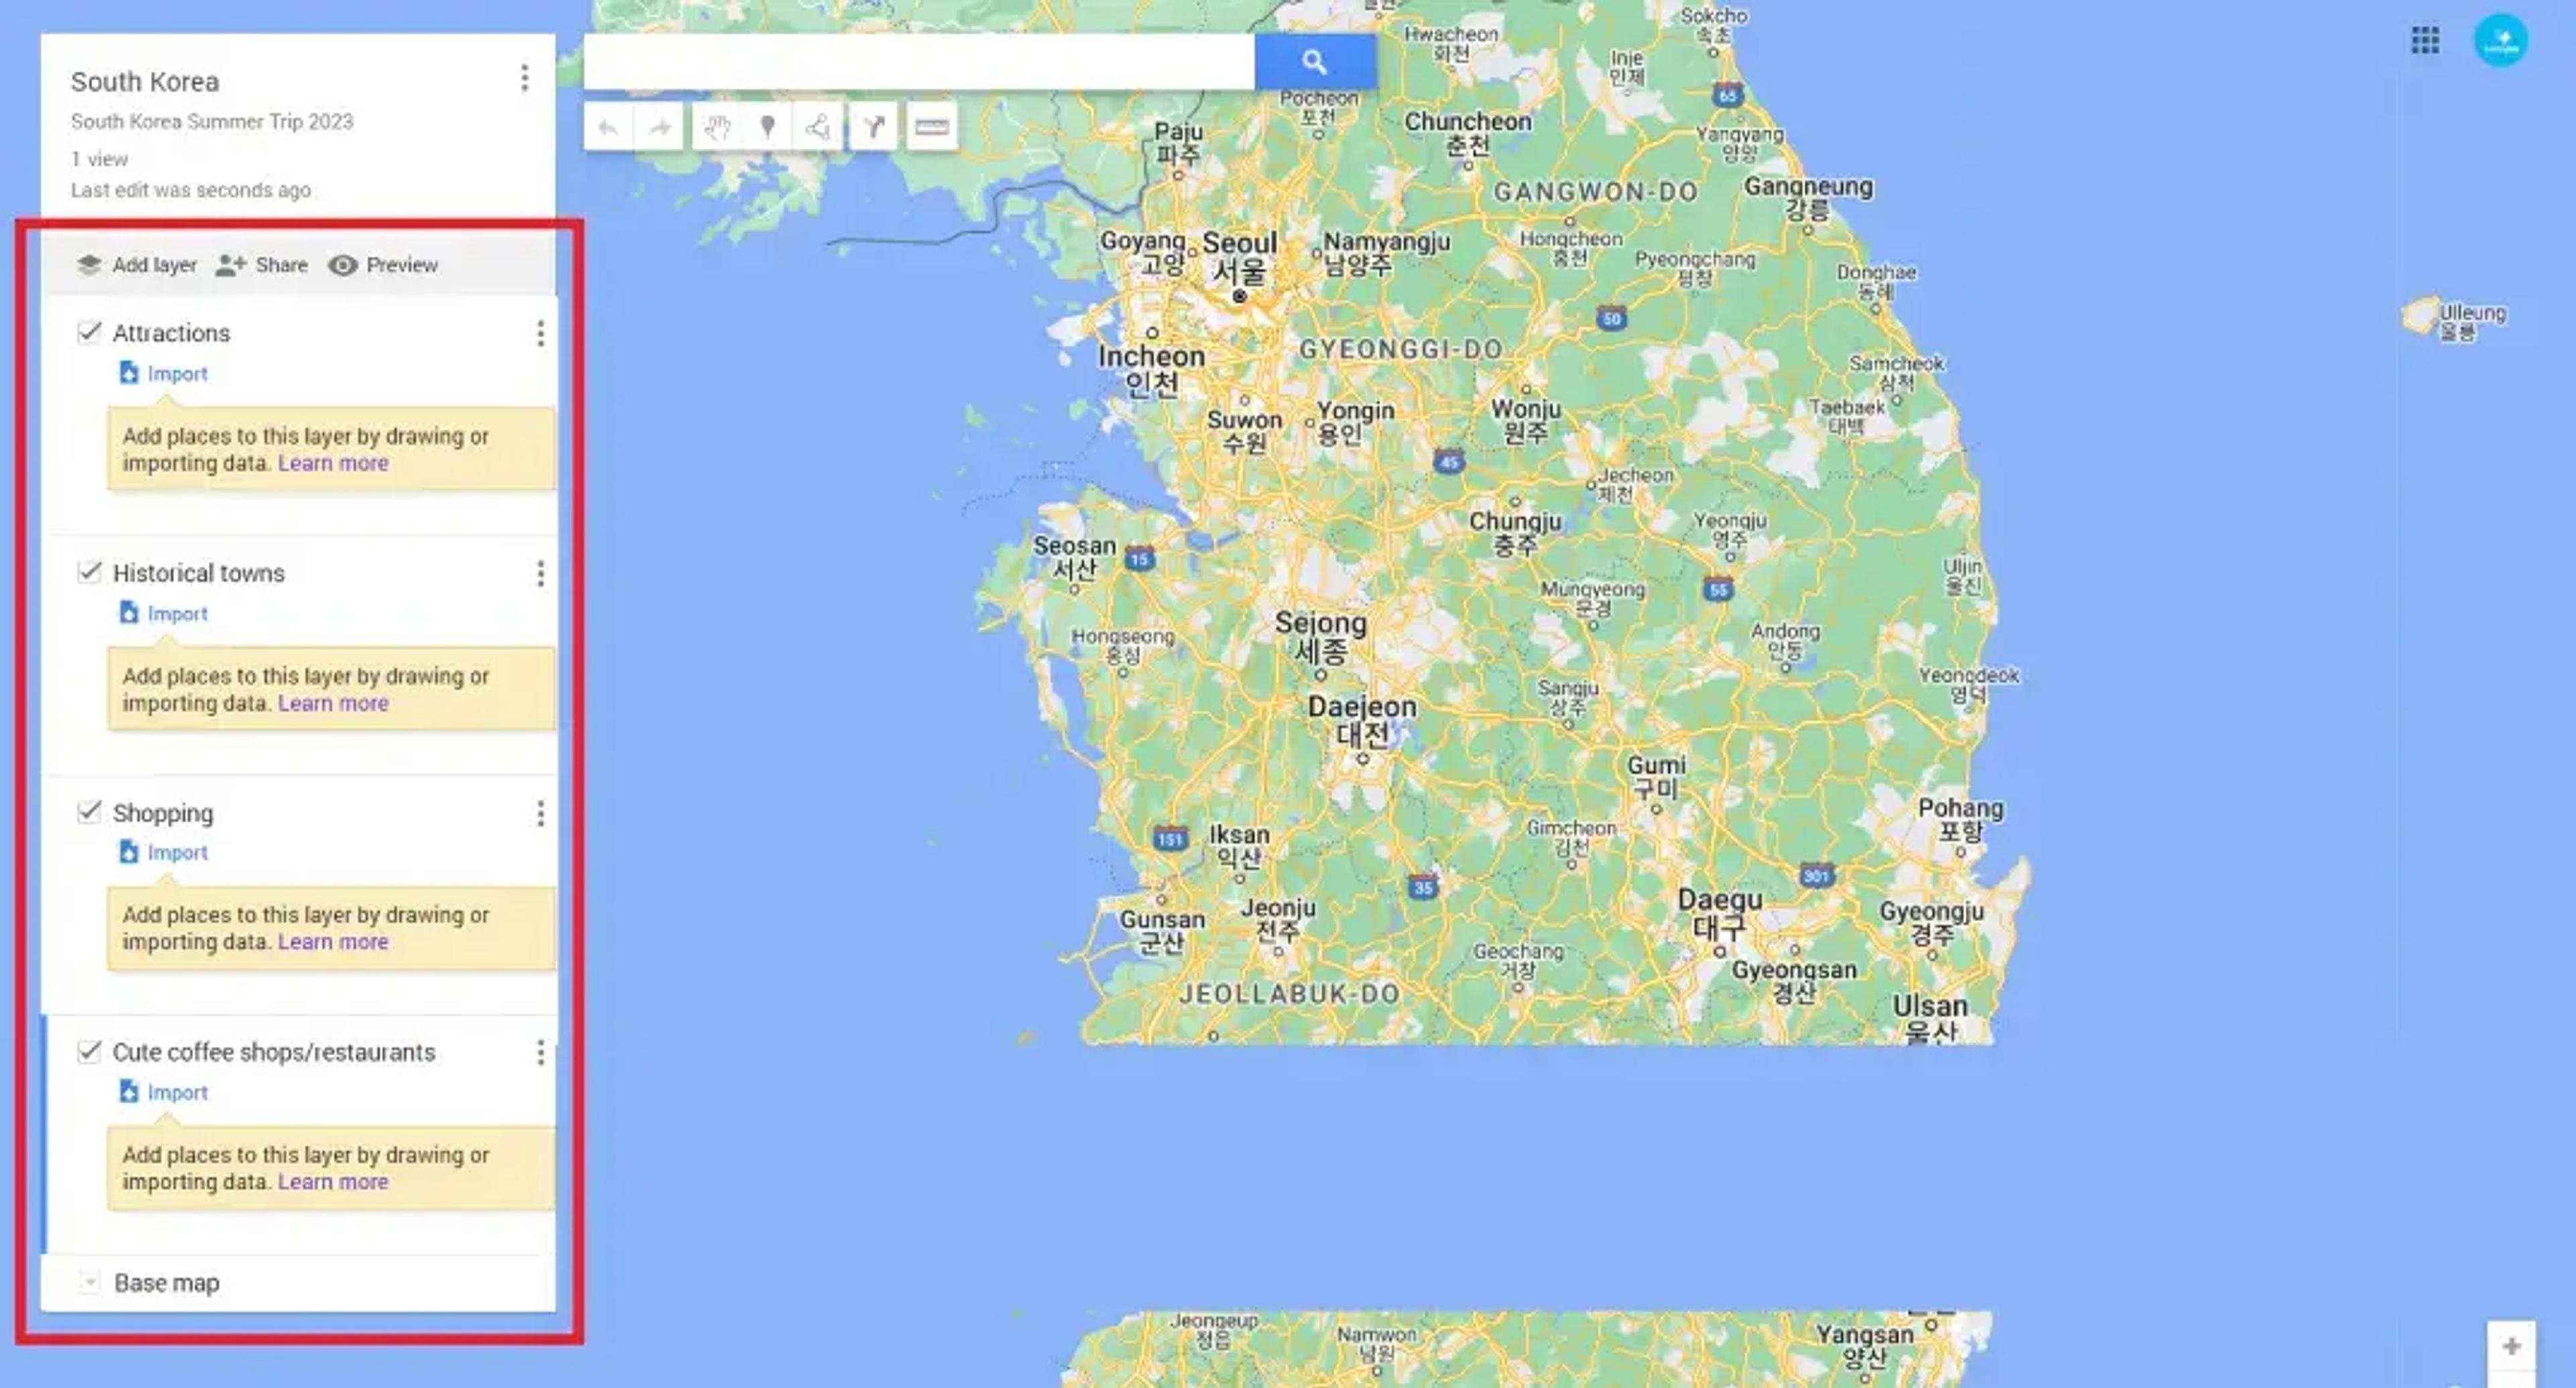This screenshot has width=2576, height=1388.
Task: Click the Attractions layer name
Action: (171, 333)
